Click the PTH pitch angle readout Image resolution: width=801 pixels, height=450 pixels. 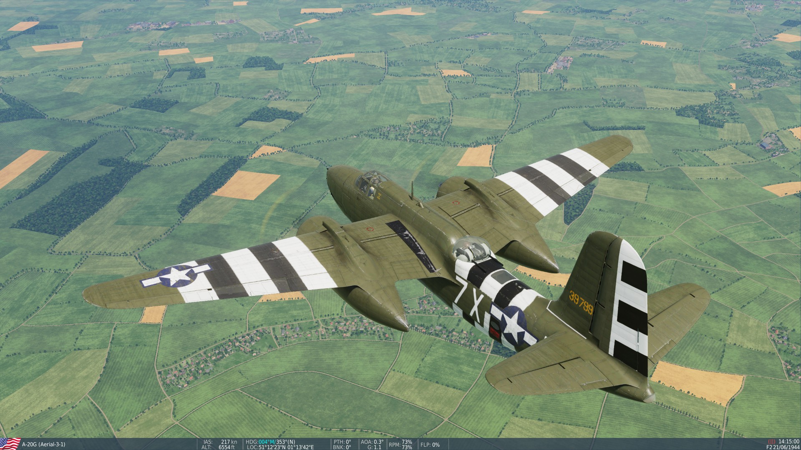343,442
